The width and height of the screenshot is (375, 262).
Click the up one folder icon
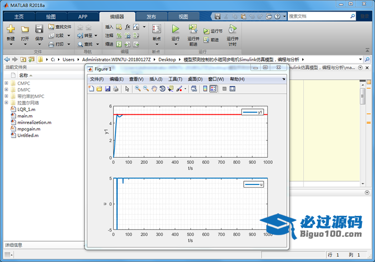click(23, 59)
